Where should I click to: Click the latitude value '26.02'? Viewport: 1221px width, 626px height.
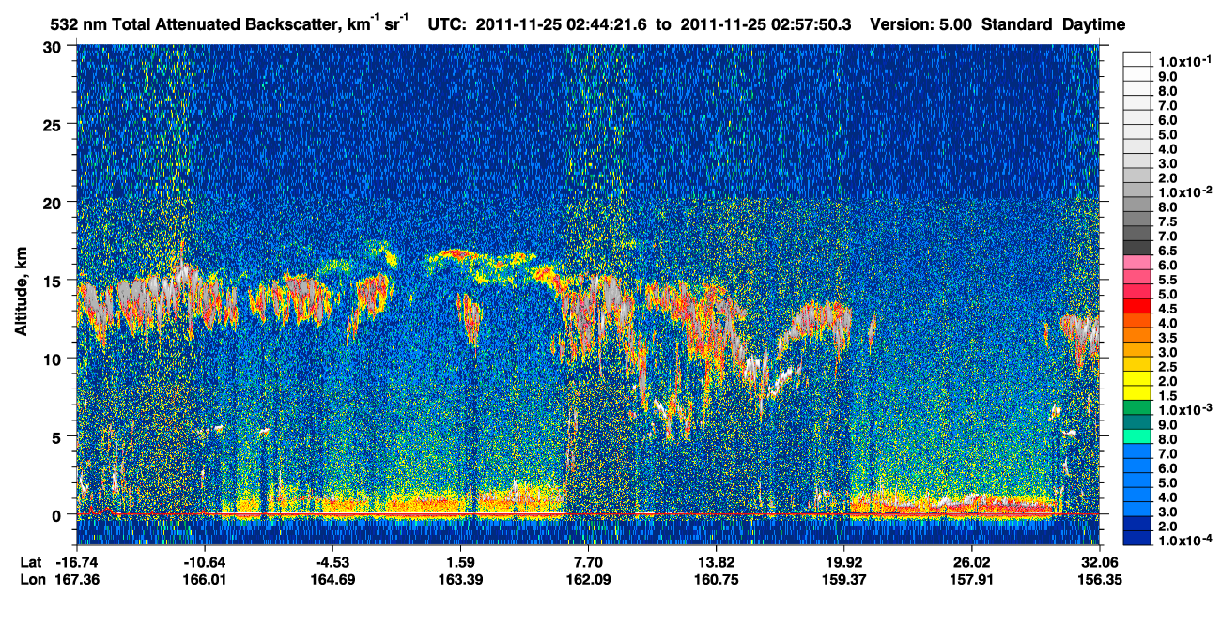(x=971, y=561)
